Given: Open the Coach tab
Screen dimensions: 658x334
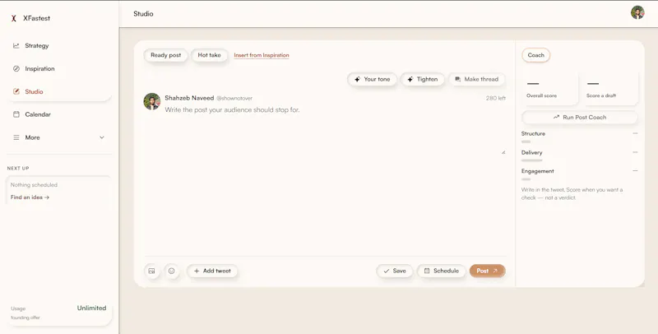Looking at the screenshot, I should [536, 55].
